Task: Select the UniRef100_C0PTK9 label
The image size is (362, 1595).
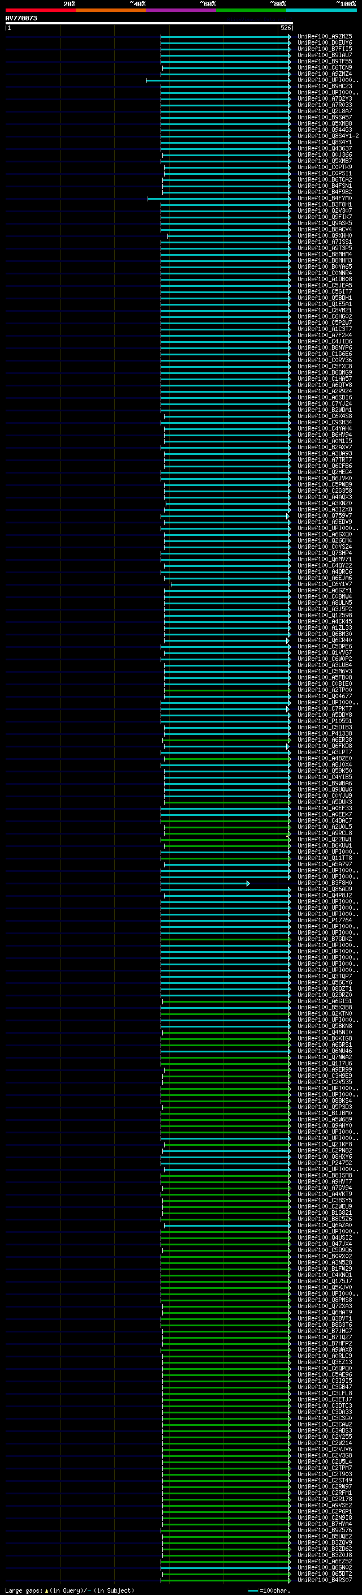Action: pyautogui.click(x=324, y=167)
